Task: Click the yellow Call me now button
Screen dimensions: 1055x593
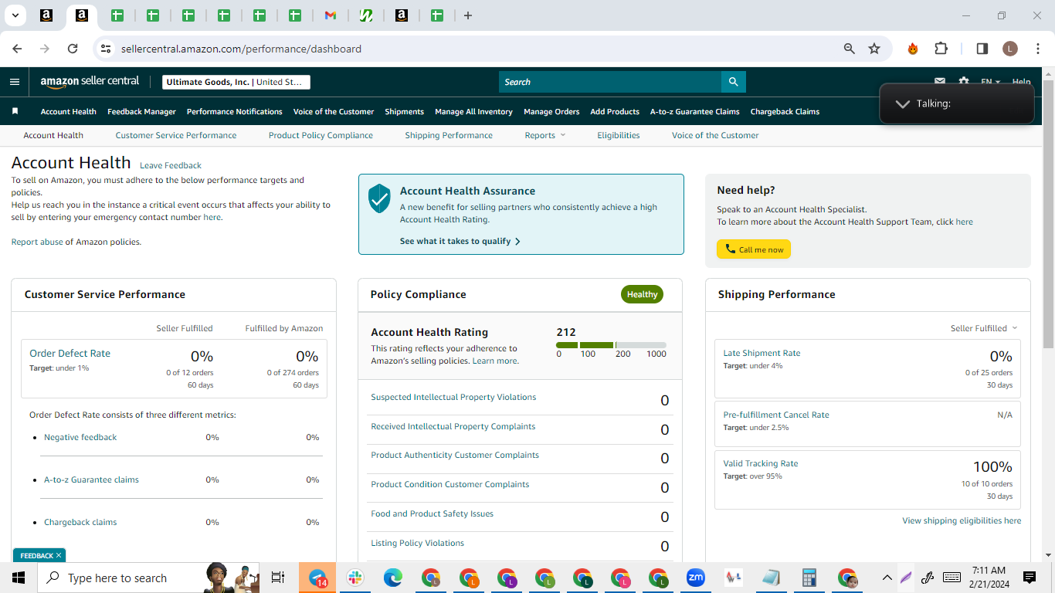Action: pos(754,249)
